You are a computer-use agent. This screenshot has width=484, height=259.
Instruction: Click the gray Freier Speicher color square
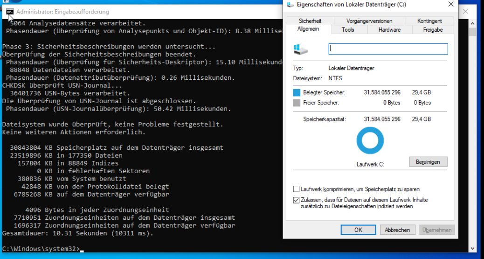pos(297,103)
